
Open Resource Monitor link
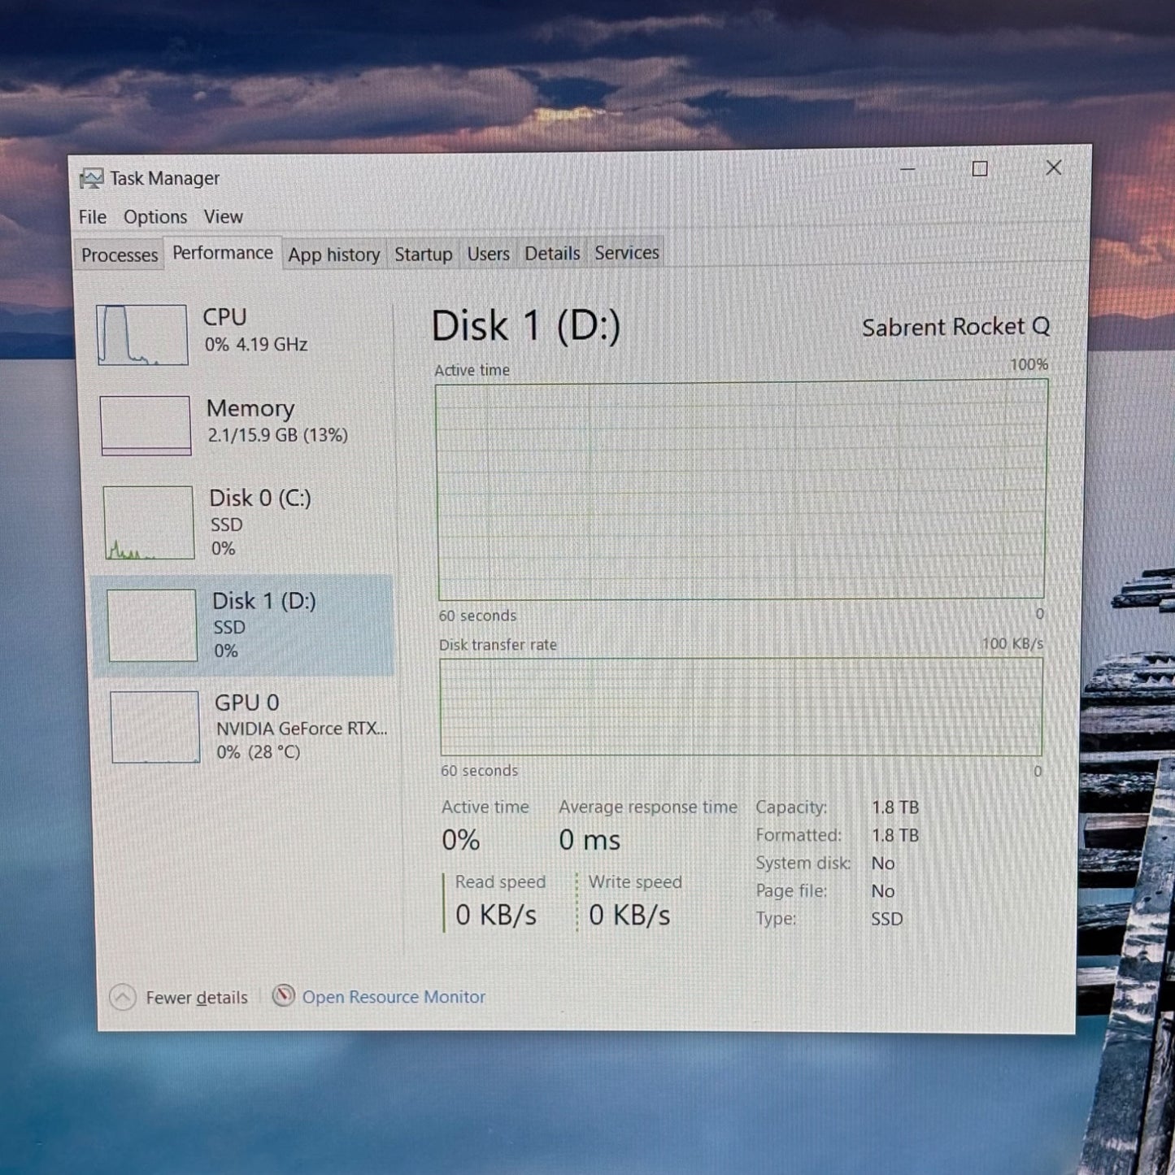tap(394, 997)
